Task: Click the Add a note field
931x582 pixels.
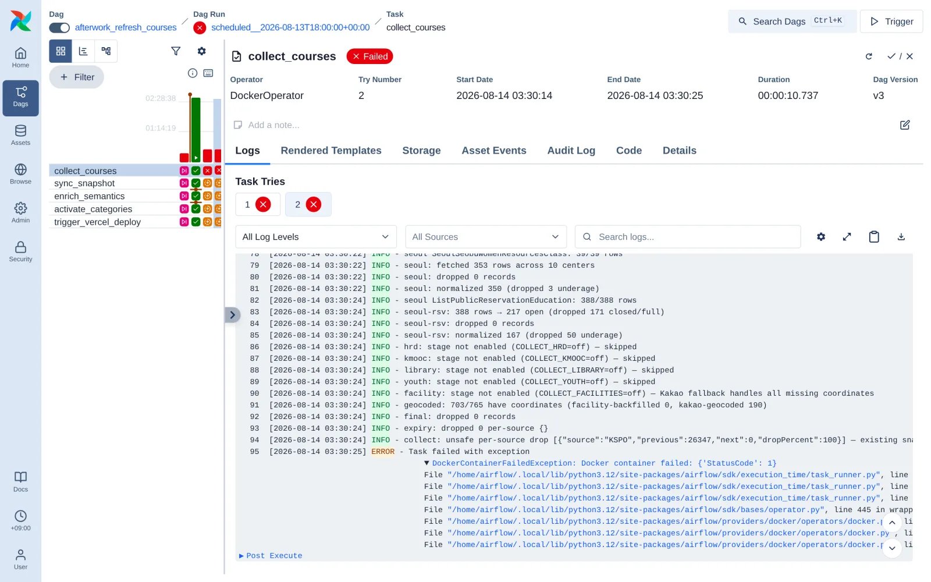Action: coord(273,125)
